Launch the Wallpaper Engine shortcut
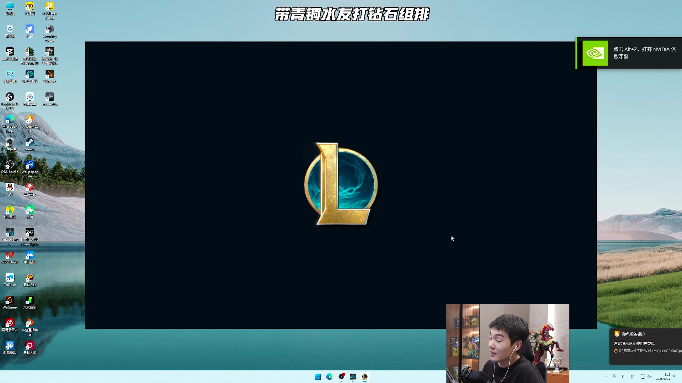682x383 pixels. coord(30,169)
